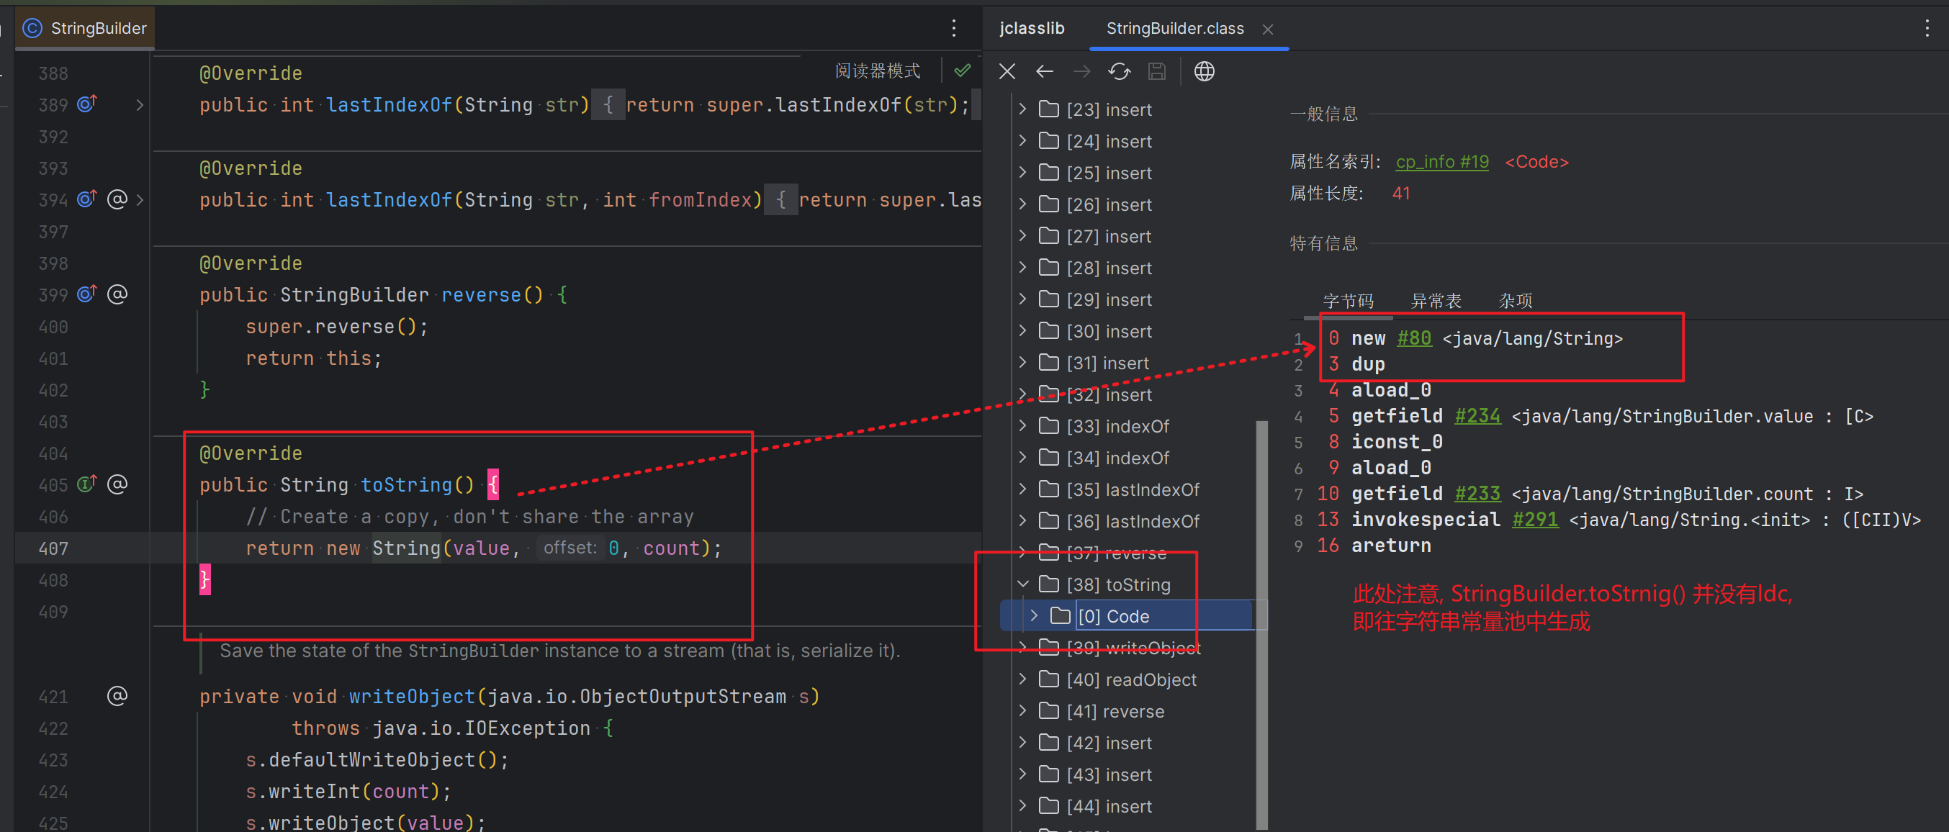Screen dimensions: 1949x832
Task: Expand the [23] insert tree node
Action: [x=1022, y=109]
